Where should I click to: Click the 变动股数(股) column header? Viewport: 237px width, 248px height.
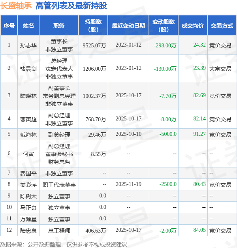coord(164,25)
